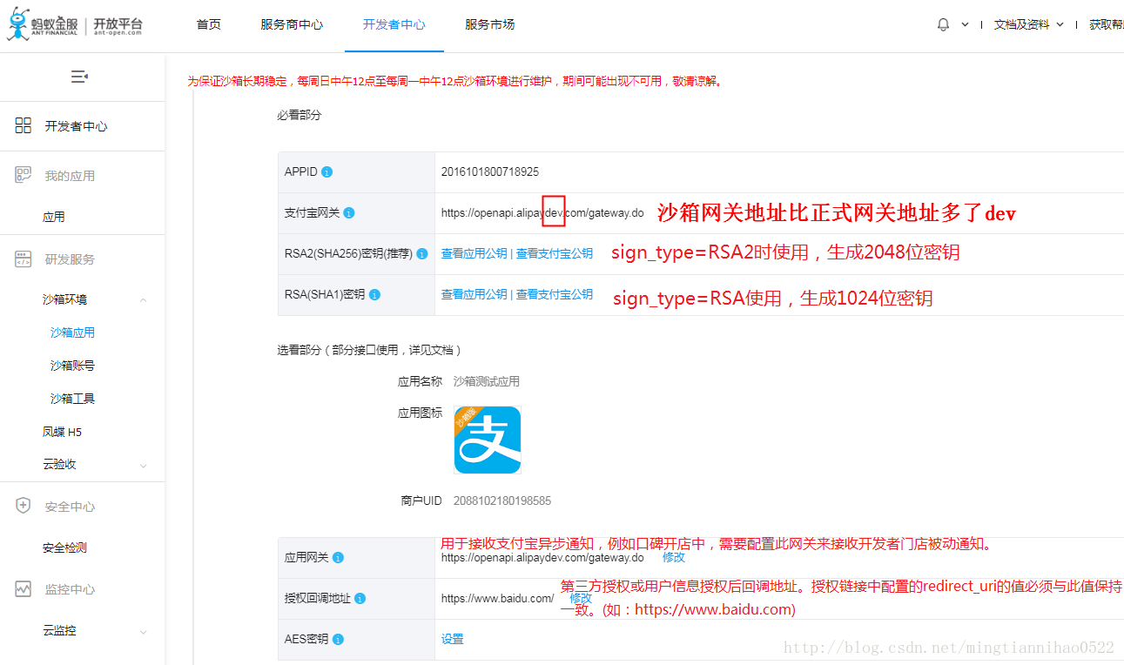Click 设置 for AES密钥
This screenshot has height=665, width=1124.
pos(453,639)
